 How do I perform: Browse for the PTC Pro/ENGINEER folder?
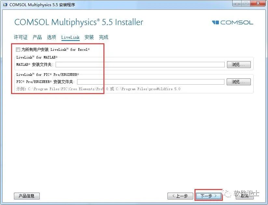[x=239, y=82]
